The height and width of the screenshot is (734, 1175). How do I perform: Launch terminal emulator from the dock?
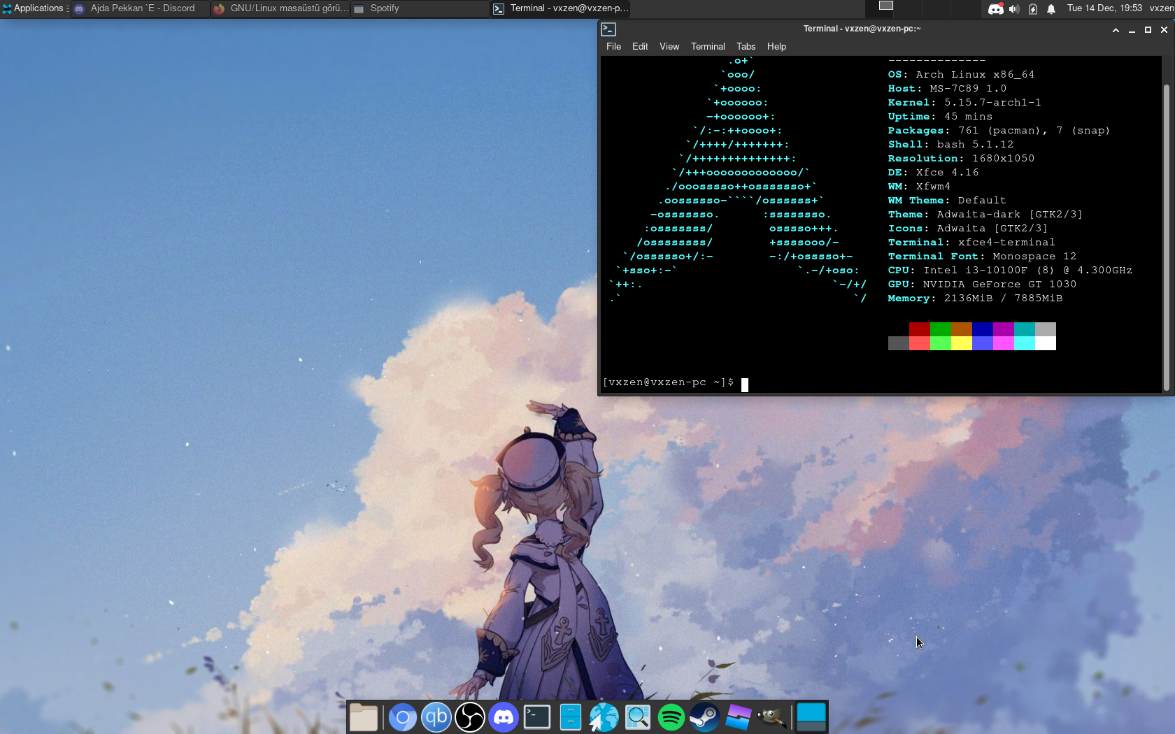(x=537, y=717)
